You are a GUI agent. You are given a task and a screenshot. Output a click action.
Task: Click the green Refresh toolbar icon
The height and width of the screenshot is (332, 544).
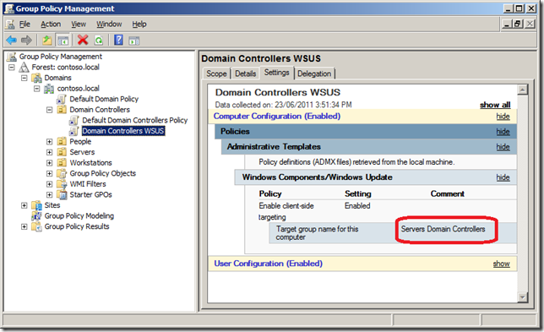99,41
